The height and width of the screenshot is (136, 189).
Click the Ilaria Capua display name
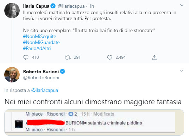(x=36, y=6)
